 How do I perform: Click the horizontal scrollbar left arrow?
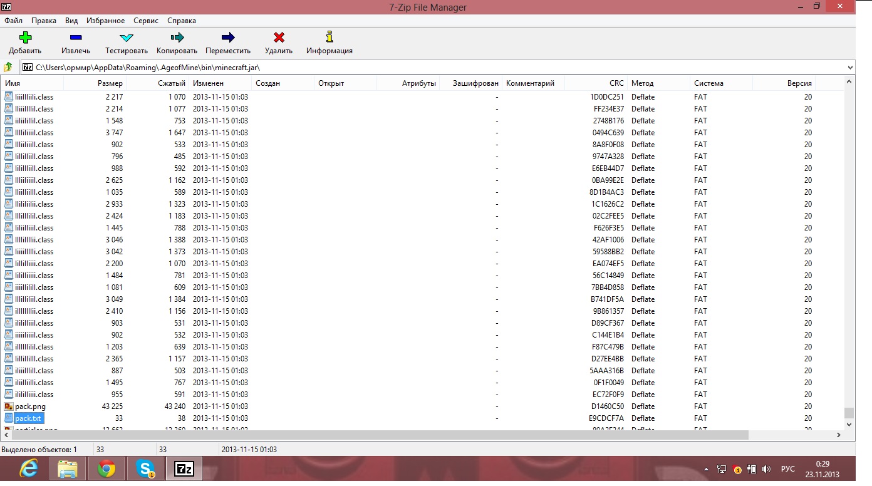(6, 435)
